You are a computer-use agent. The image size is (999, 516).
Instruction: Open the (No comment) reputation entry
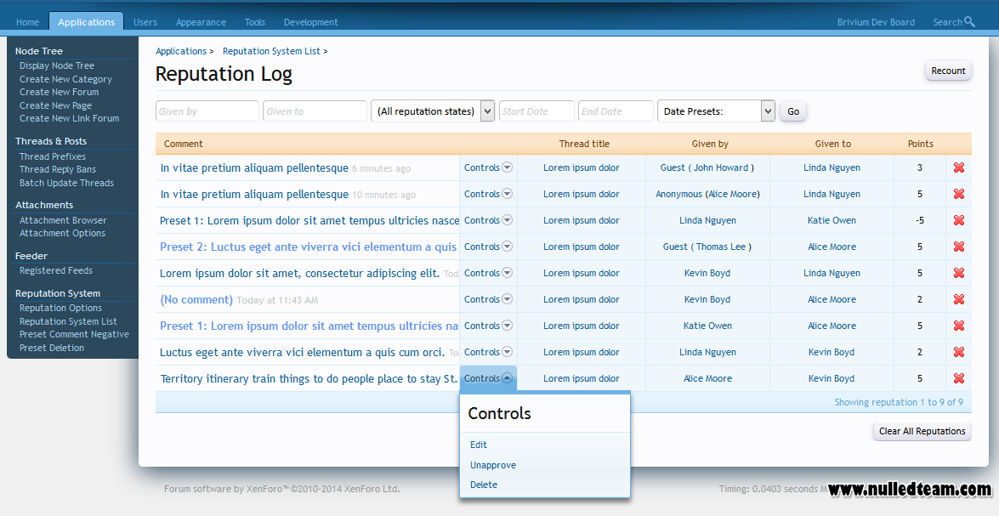196,299
